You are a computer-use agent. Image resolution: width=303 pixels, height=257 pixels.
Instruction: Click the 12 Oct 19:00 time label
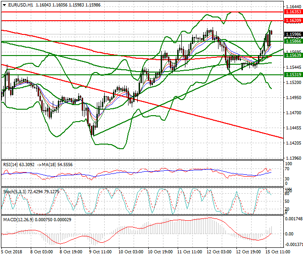click(248, 252)
